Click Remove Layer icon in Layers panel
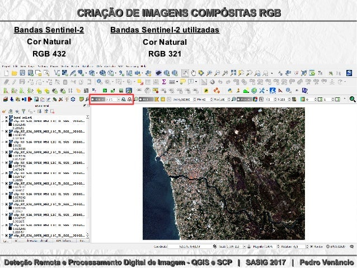 tap(53, 111)
